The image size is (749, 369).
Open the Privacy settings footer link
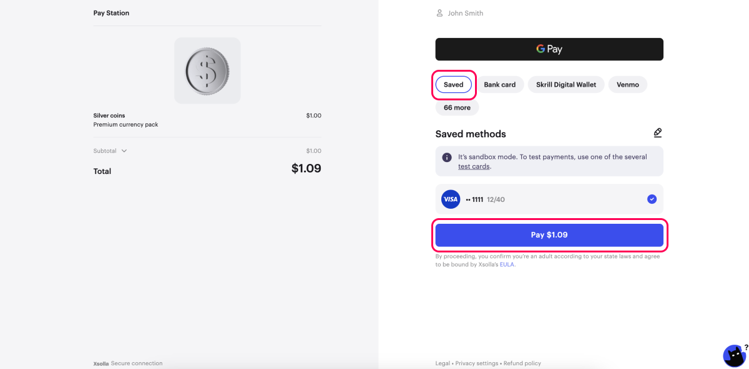pyautogui.click(x=477, y=363)
